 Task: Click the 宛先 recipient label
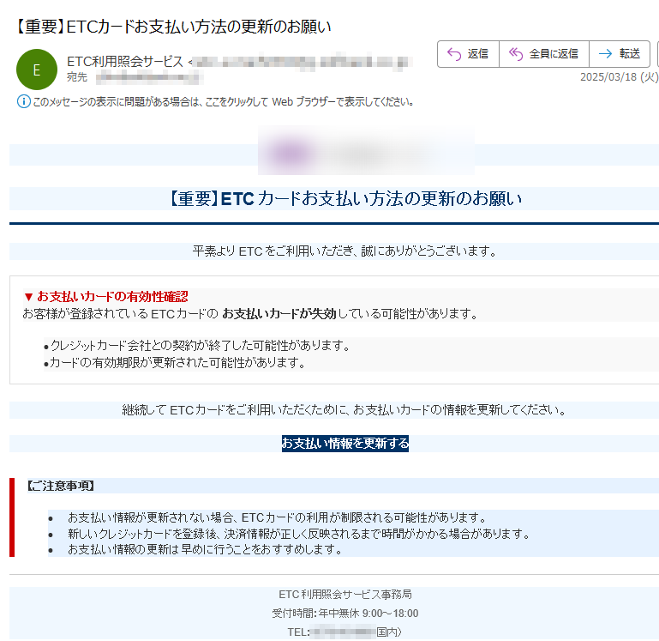pos(77,77)
